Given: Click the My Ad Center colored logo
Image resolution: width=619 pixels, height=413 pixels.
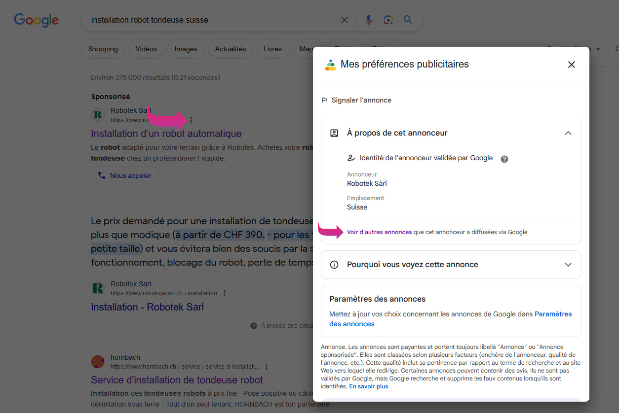Looking at the screenshot, I should [x=330, y=65].
